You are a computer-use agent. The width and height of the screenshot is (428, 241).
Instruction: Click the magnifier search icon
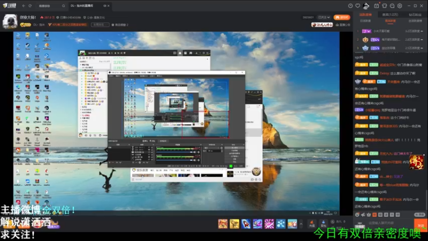coord(63,6)
